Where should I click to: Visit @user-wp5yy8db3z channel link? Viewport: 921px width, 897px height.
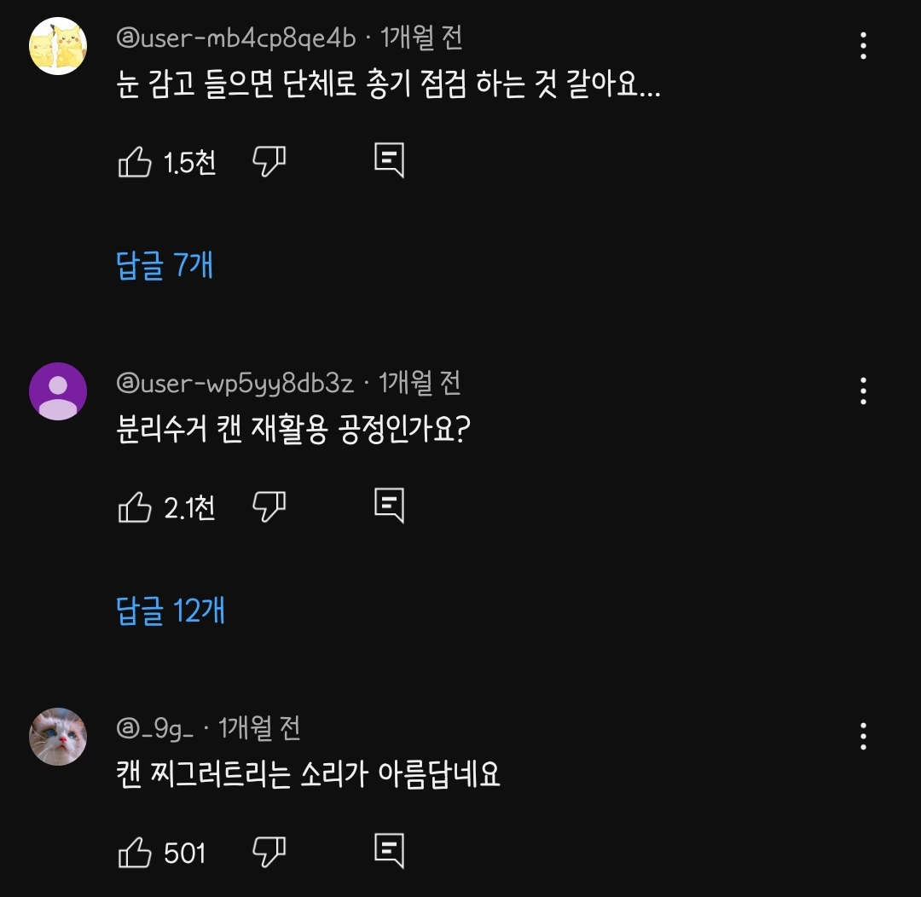click(x=235, y=384)
